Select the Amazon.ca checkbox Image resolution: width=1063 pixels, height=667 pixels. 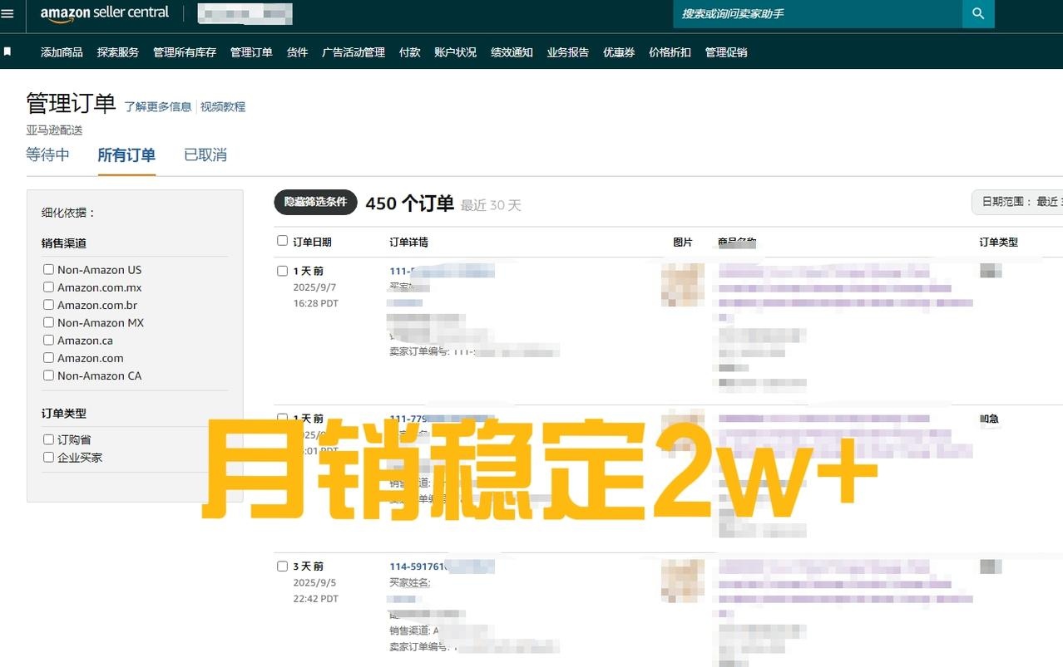(49, 340)
